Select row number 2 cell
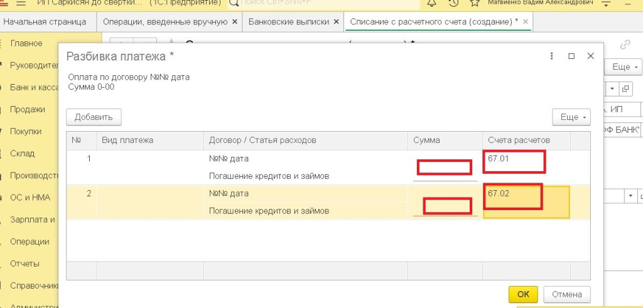Viewport: 643px width, 308px height. pos(81,202)
